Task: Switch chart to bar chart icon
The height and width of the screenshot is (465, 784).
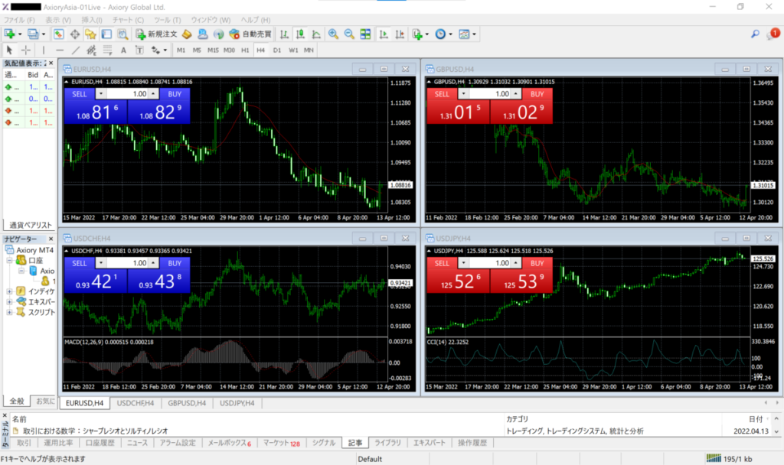Action: (284, 34)
